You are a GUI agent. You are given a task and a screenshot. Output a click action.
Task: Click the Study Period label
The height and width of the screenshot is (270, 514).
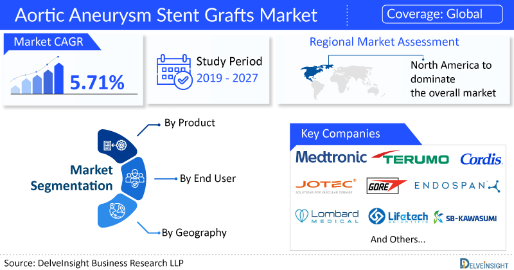pos(229,61)
